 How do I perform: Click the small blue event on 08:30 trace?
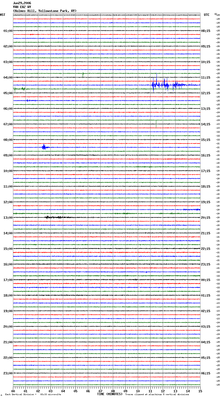[x=45, y=147]
